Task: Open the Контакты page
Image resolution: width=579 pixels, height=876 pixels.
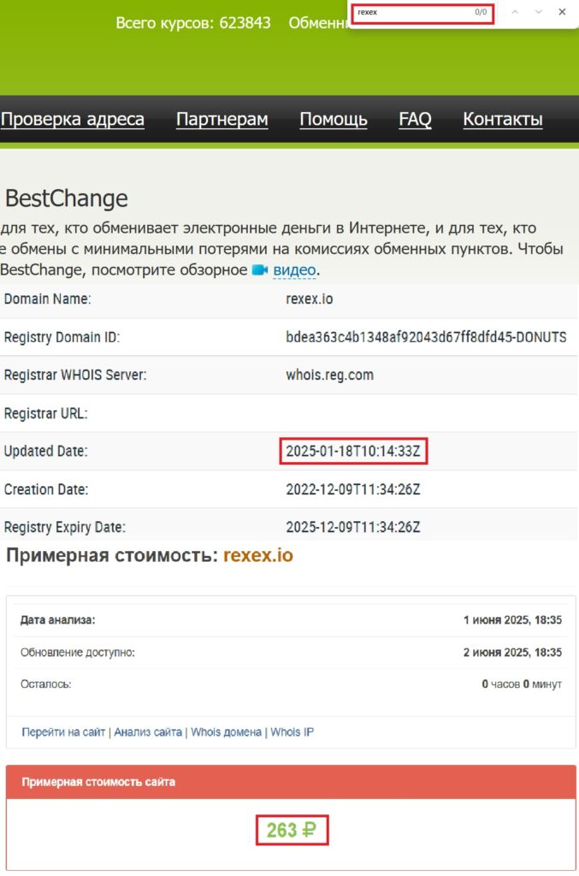Action: [x=503, y=120]
